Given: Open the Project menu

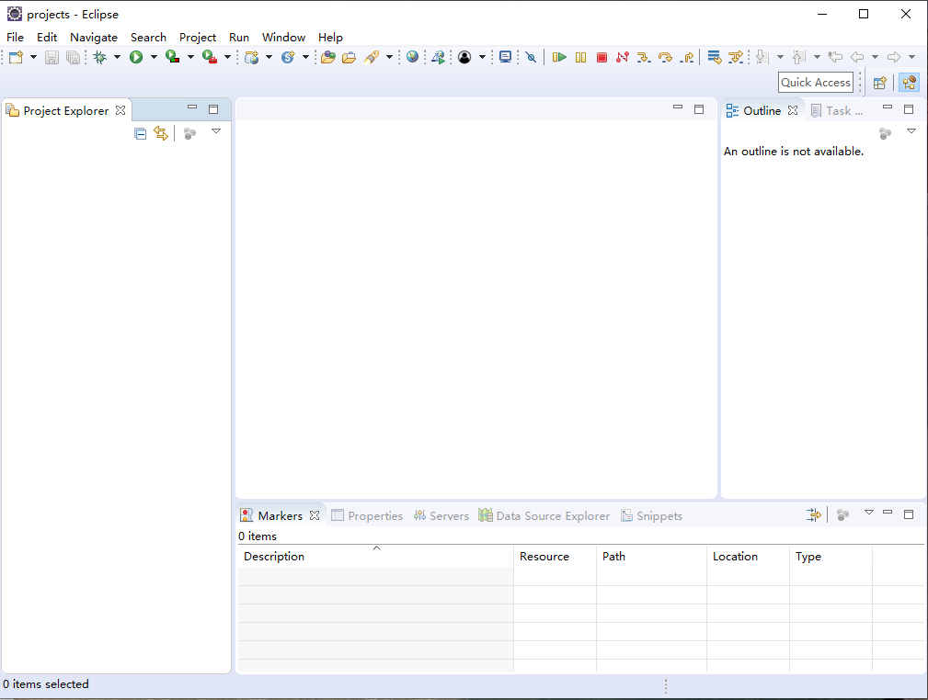Looking at the screenshot, I should click(x=198, y=38).
